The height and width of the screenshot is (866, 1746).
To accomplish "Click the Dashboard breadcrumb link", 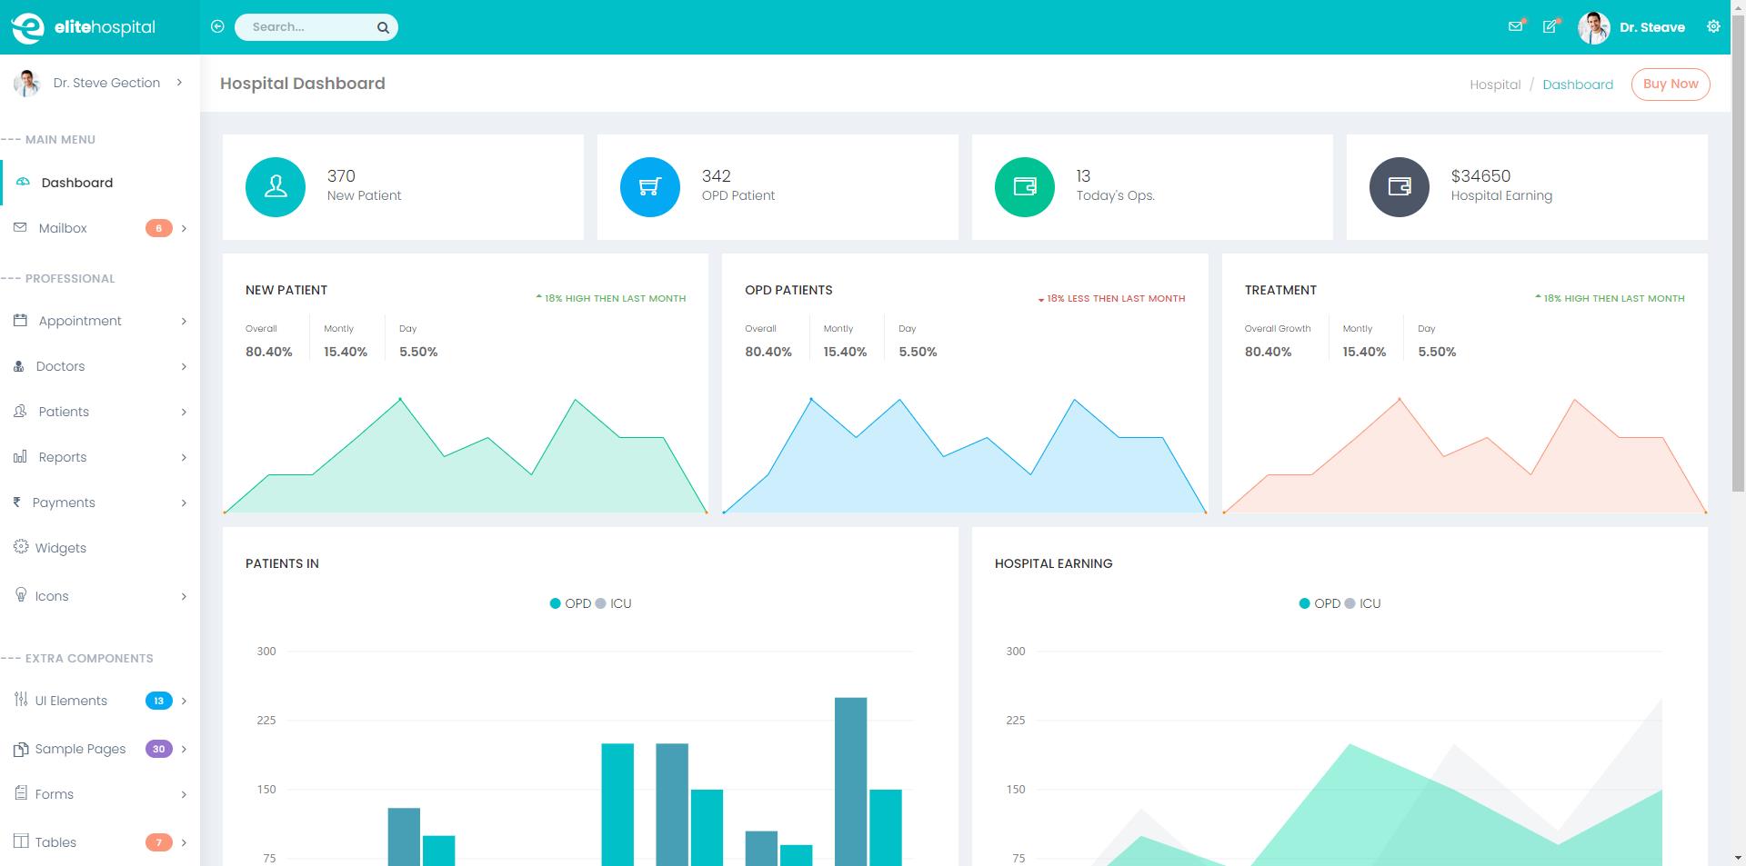I will (x=1578, y=85).
